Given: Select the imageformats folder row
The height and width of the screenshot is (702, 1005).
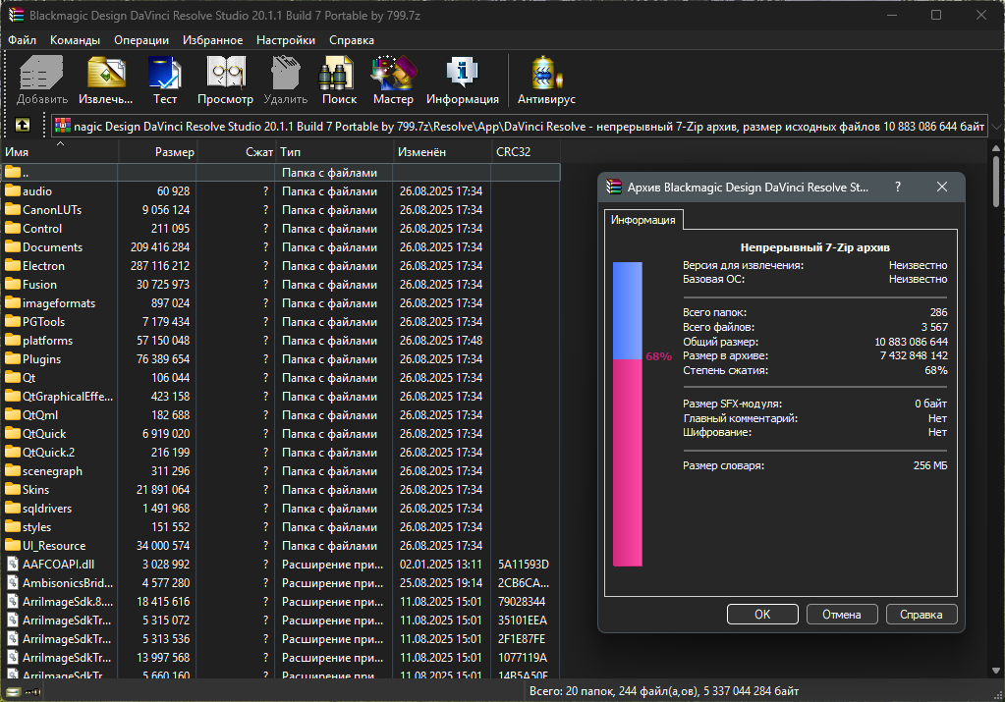Looking at the screenshot, I should click(281, 303).
